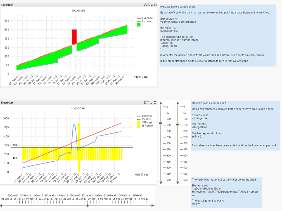Click the up arrow on the left vertical slider
Viewport: 282px width, 211px height.
pyautogui.click(x=161, y=103)
